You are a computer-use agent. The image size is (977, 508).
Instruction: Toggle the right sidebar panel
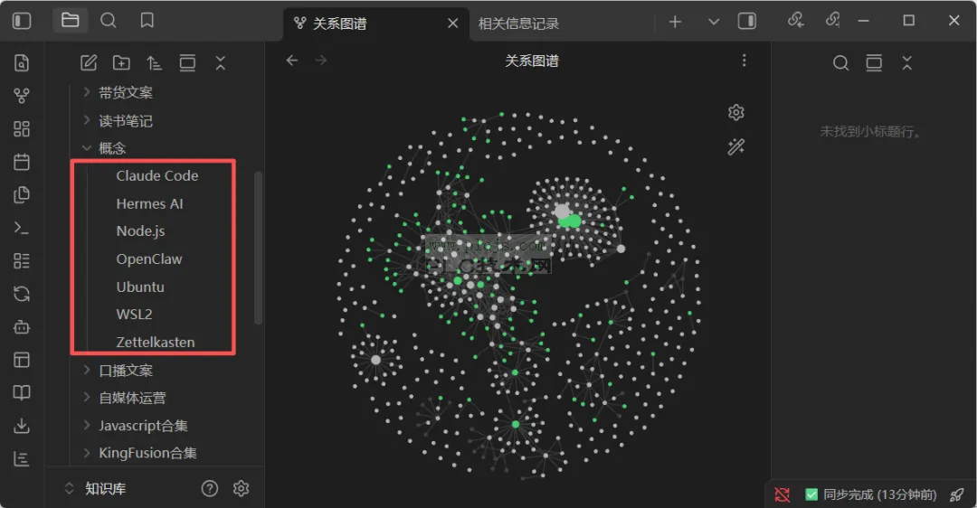tap(747, 21)
